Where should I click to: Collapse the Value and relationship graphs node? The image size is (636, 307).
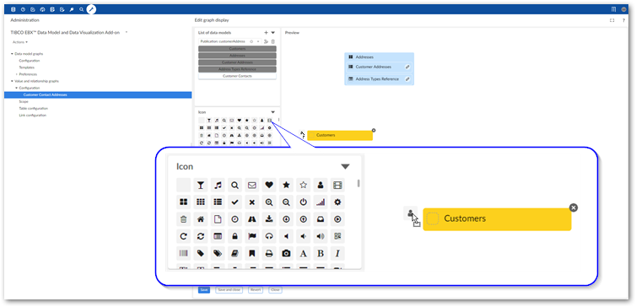click(12, 81)
